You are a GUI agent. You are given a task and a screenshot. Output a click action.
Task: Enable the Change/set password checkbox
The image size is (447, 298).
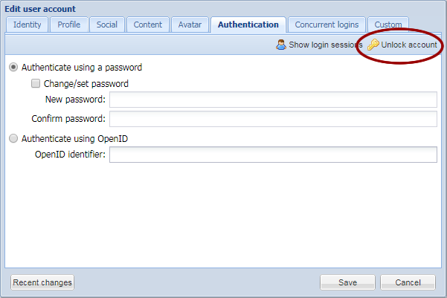click(36, 83)
